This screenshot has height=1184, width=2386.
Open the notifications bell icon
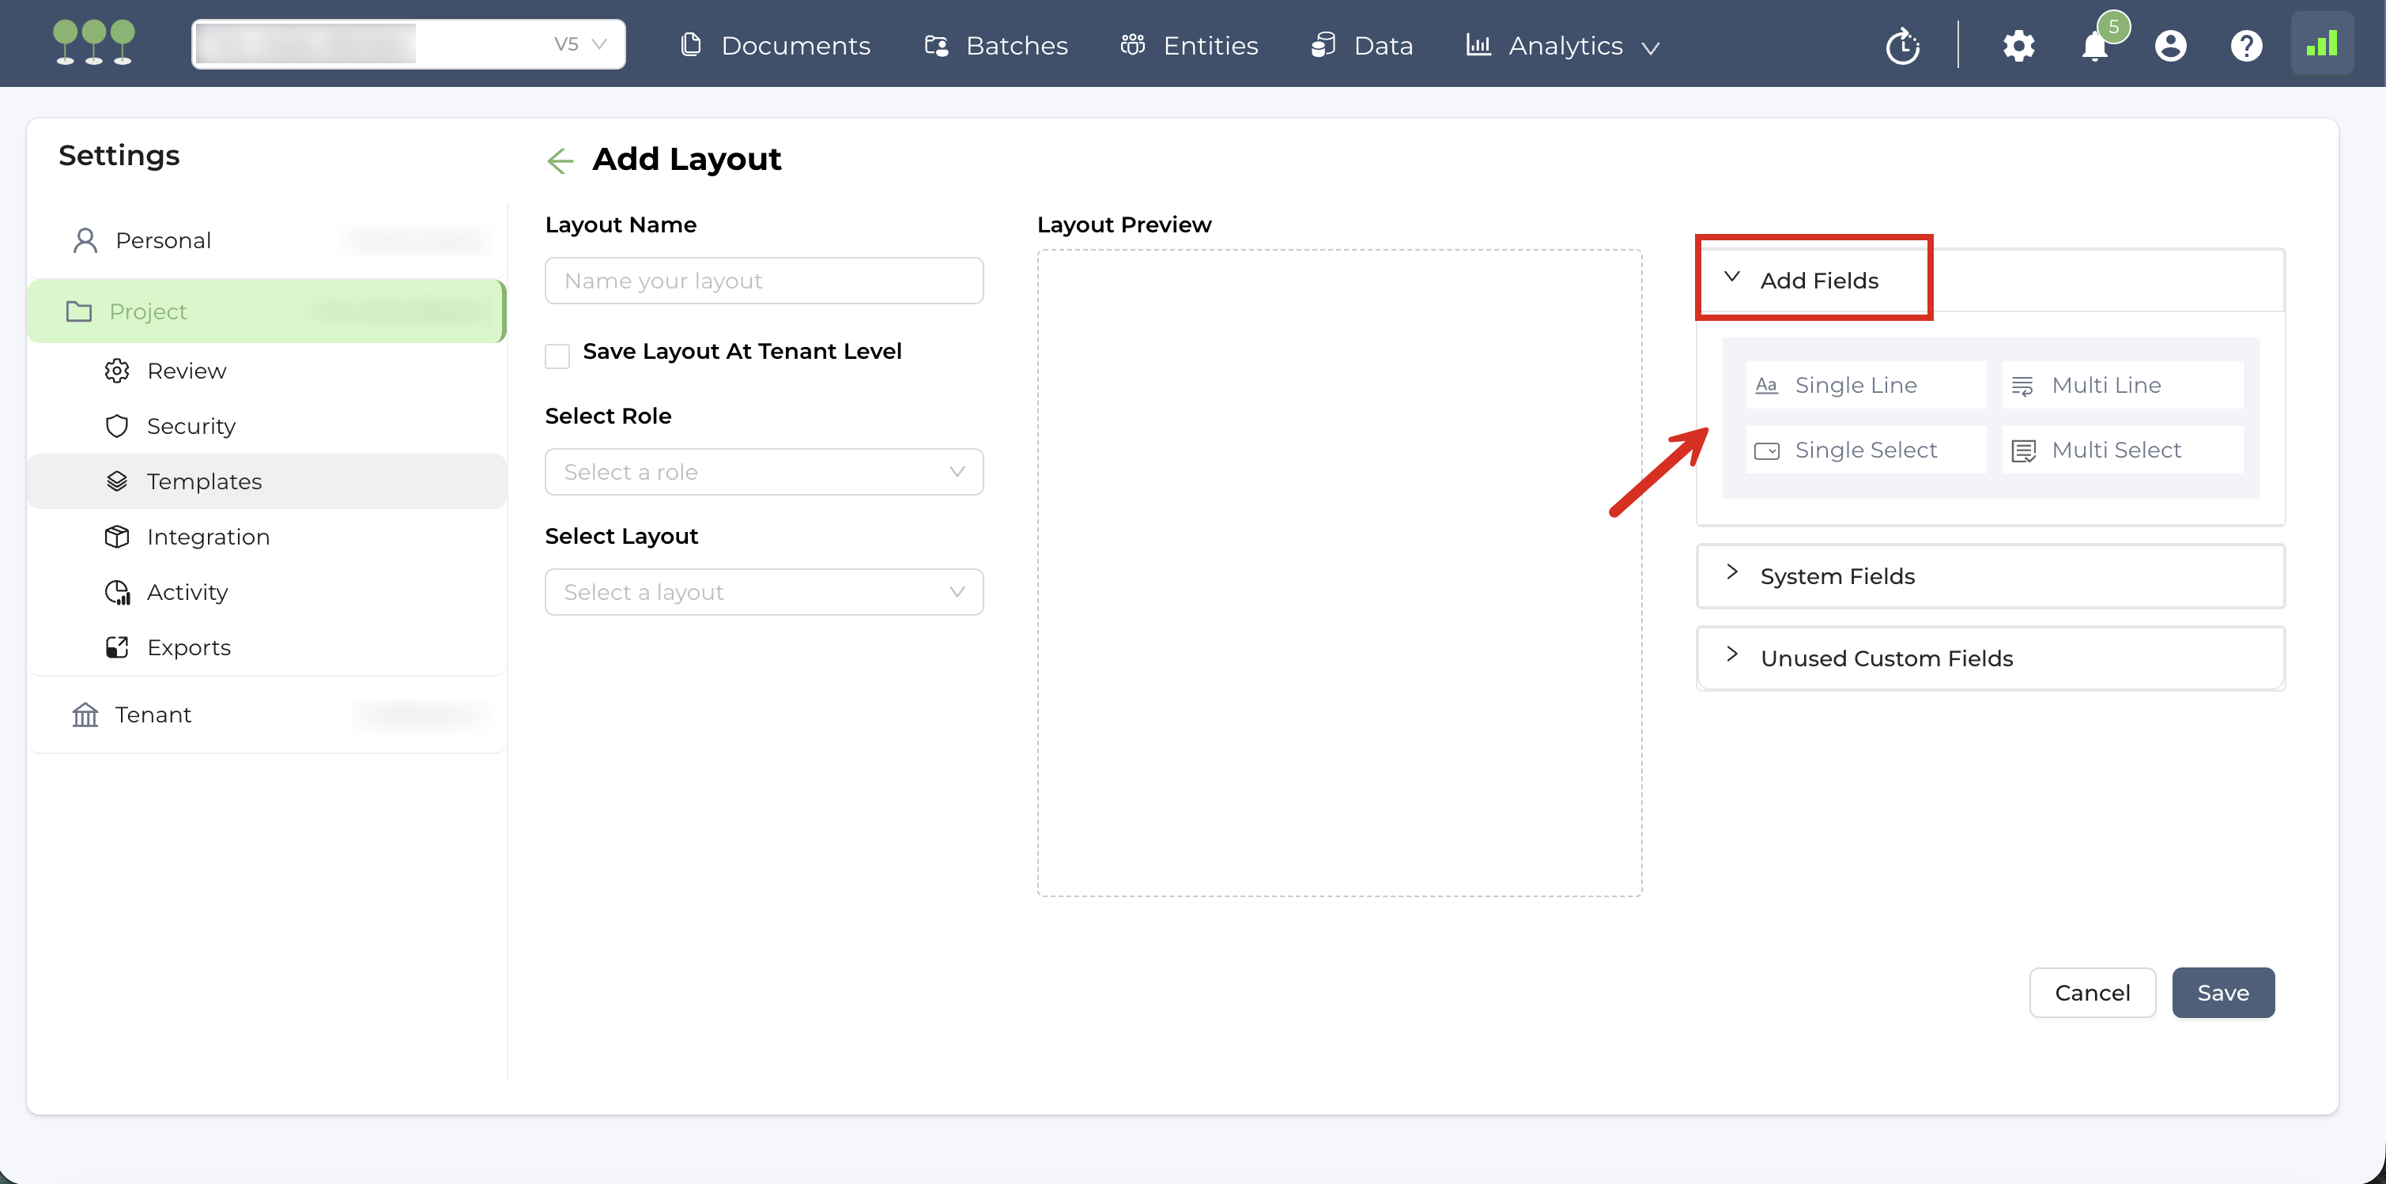point(2094,45)
